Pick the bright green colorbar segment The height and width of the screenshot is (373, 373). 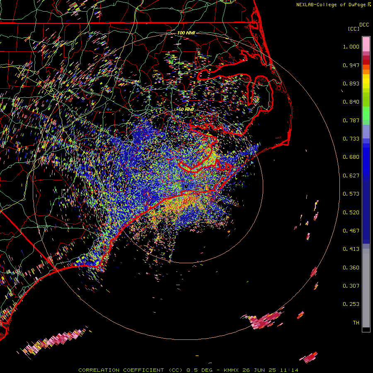click(366, 113)
